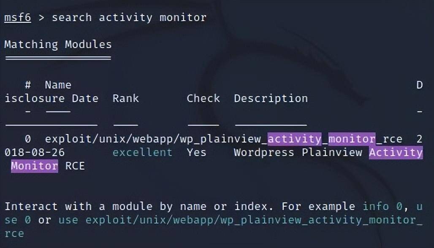
Task: Click the '#' column header
Action: (28, 85)
